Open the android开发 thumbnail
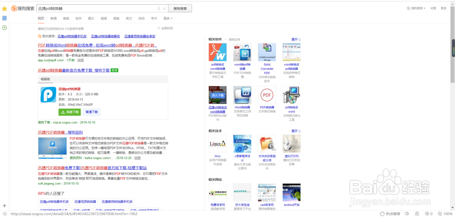The width and height of the screenshot is (455, 217). click(292, 192)
